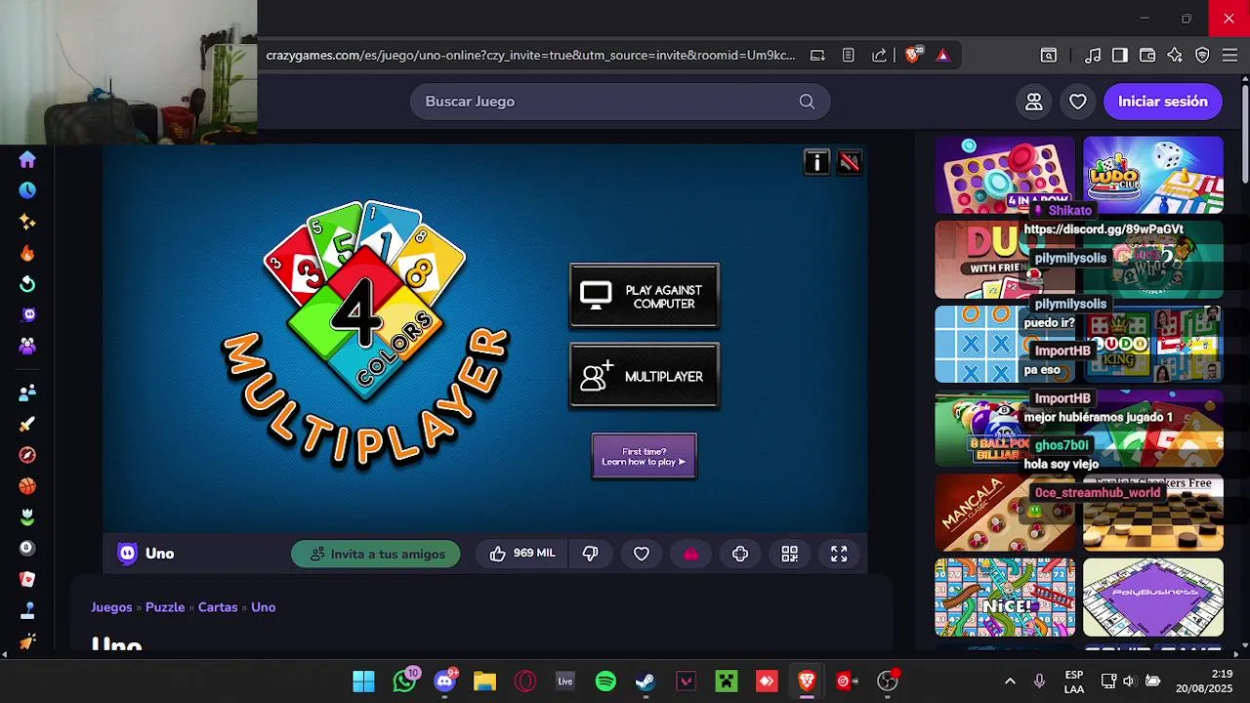Viewport: 1250px width, 703px height.
Task: Click Cartas breadcrumb link
Action: (x=218, y=607)
